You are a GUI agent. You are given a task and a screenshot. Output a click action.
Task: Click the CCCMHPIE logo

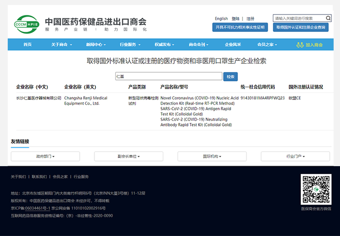pos(26,23)
